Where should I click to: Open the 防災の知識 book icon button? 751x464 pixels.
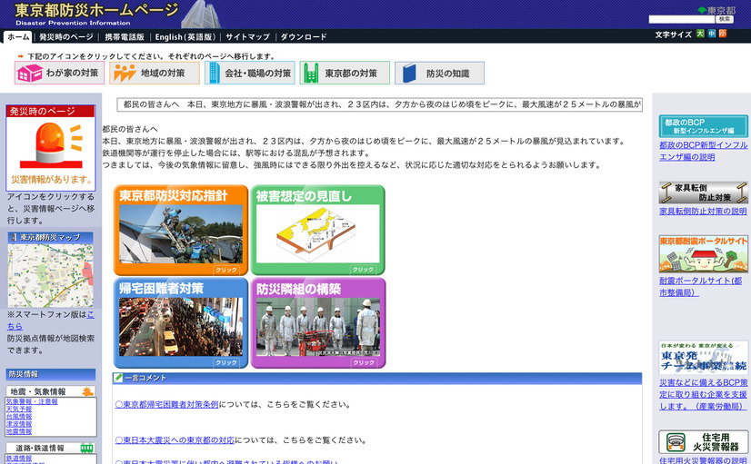coord(440,73)
